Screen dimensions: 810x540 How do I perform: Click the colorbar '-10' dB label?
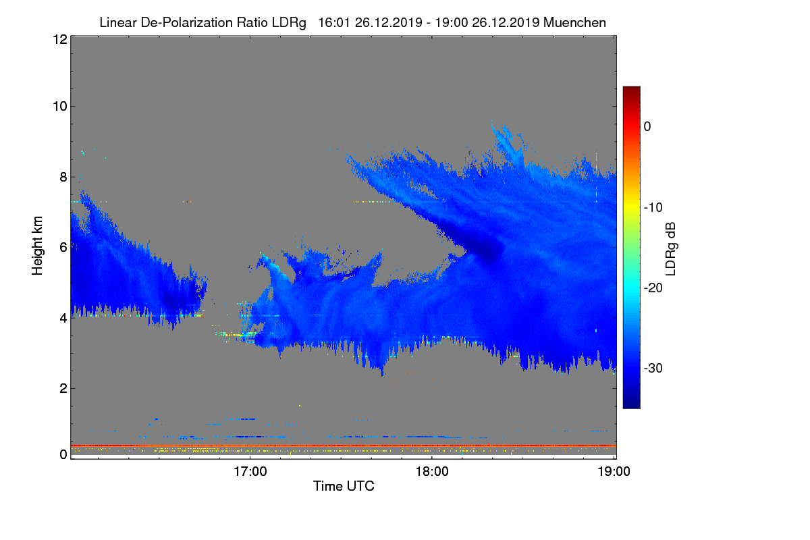coord(655,207)
